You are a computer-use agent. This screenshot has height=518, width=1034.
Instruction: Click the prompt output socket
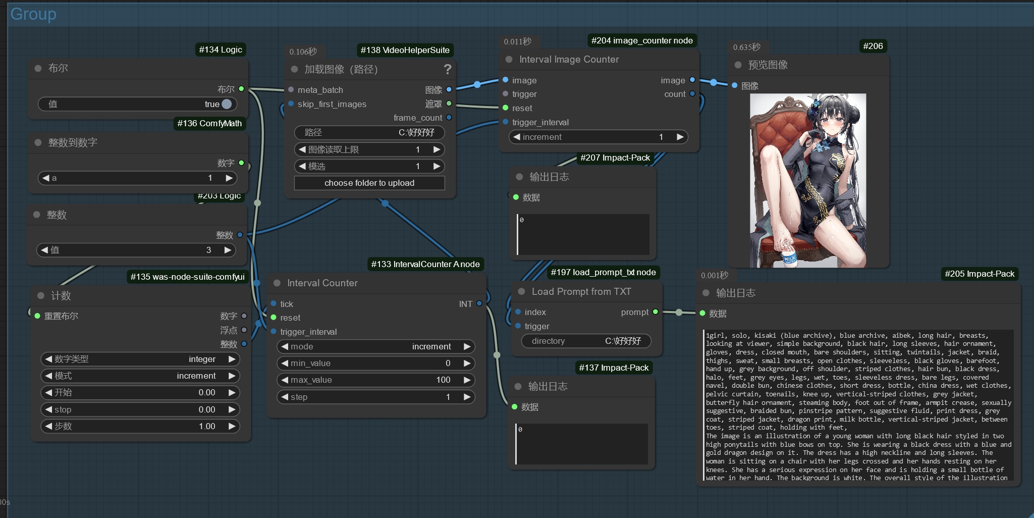[x=655, y=312]
